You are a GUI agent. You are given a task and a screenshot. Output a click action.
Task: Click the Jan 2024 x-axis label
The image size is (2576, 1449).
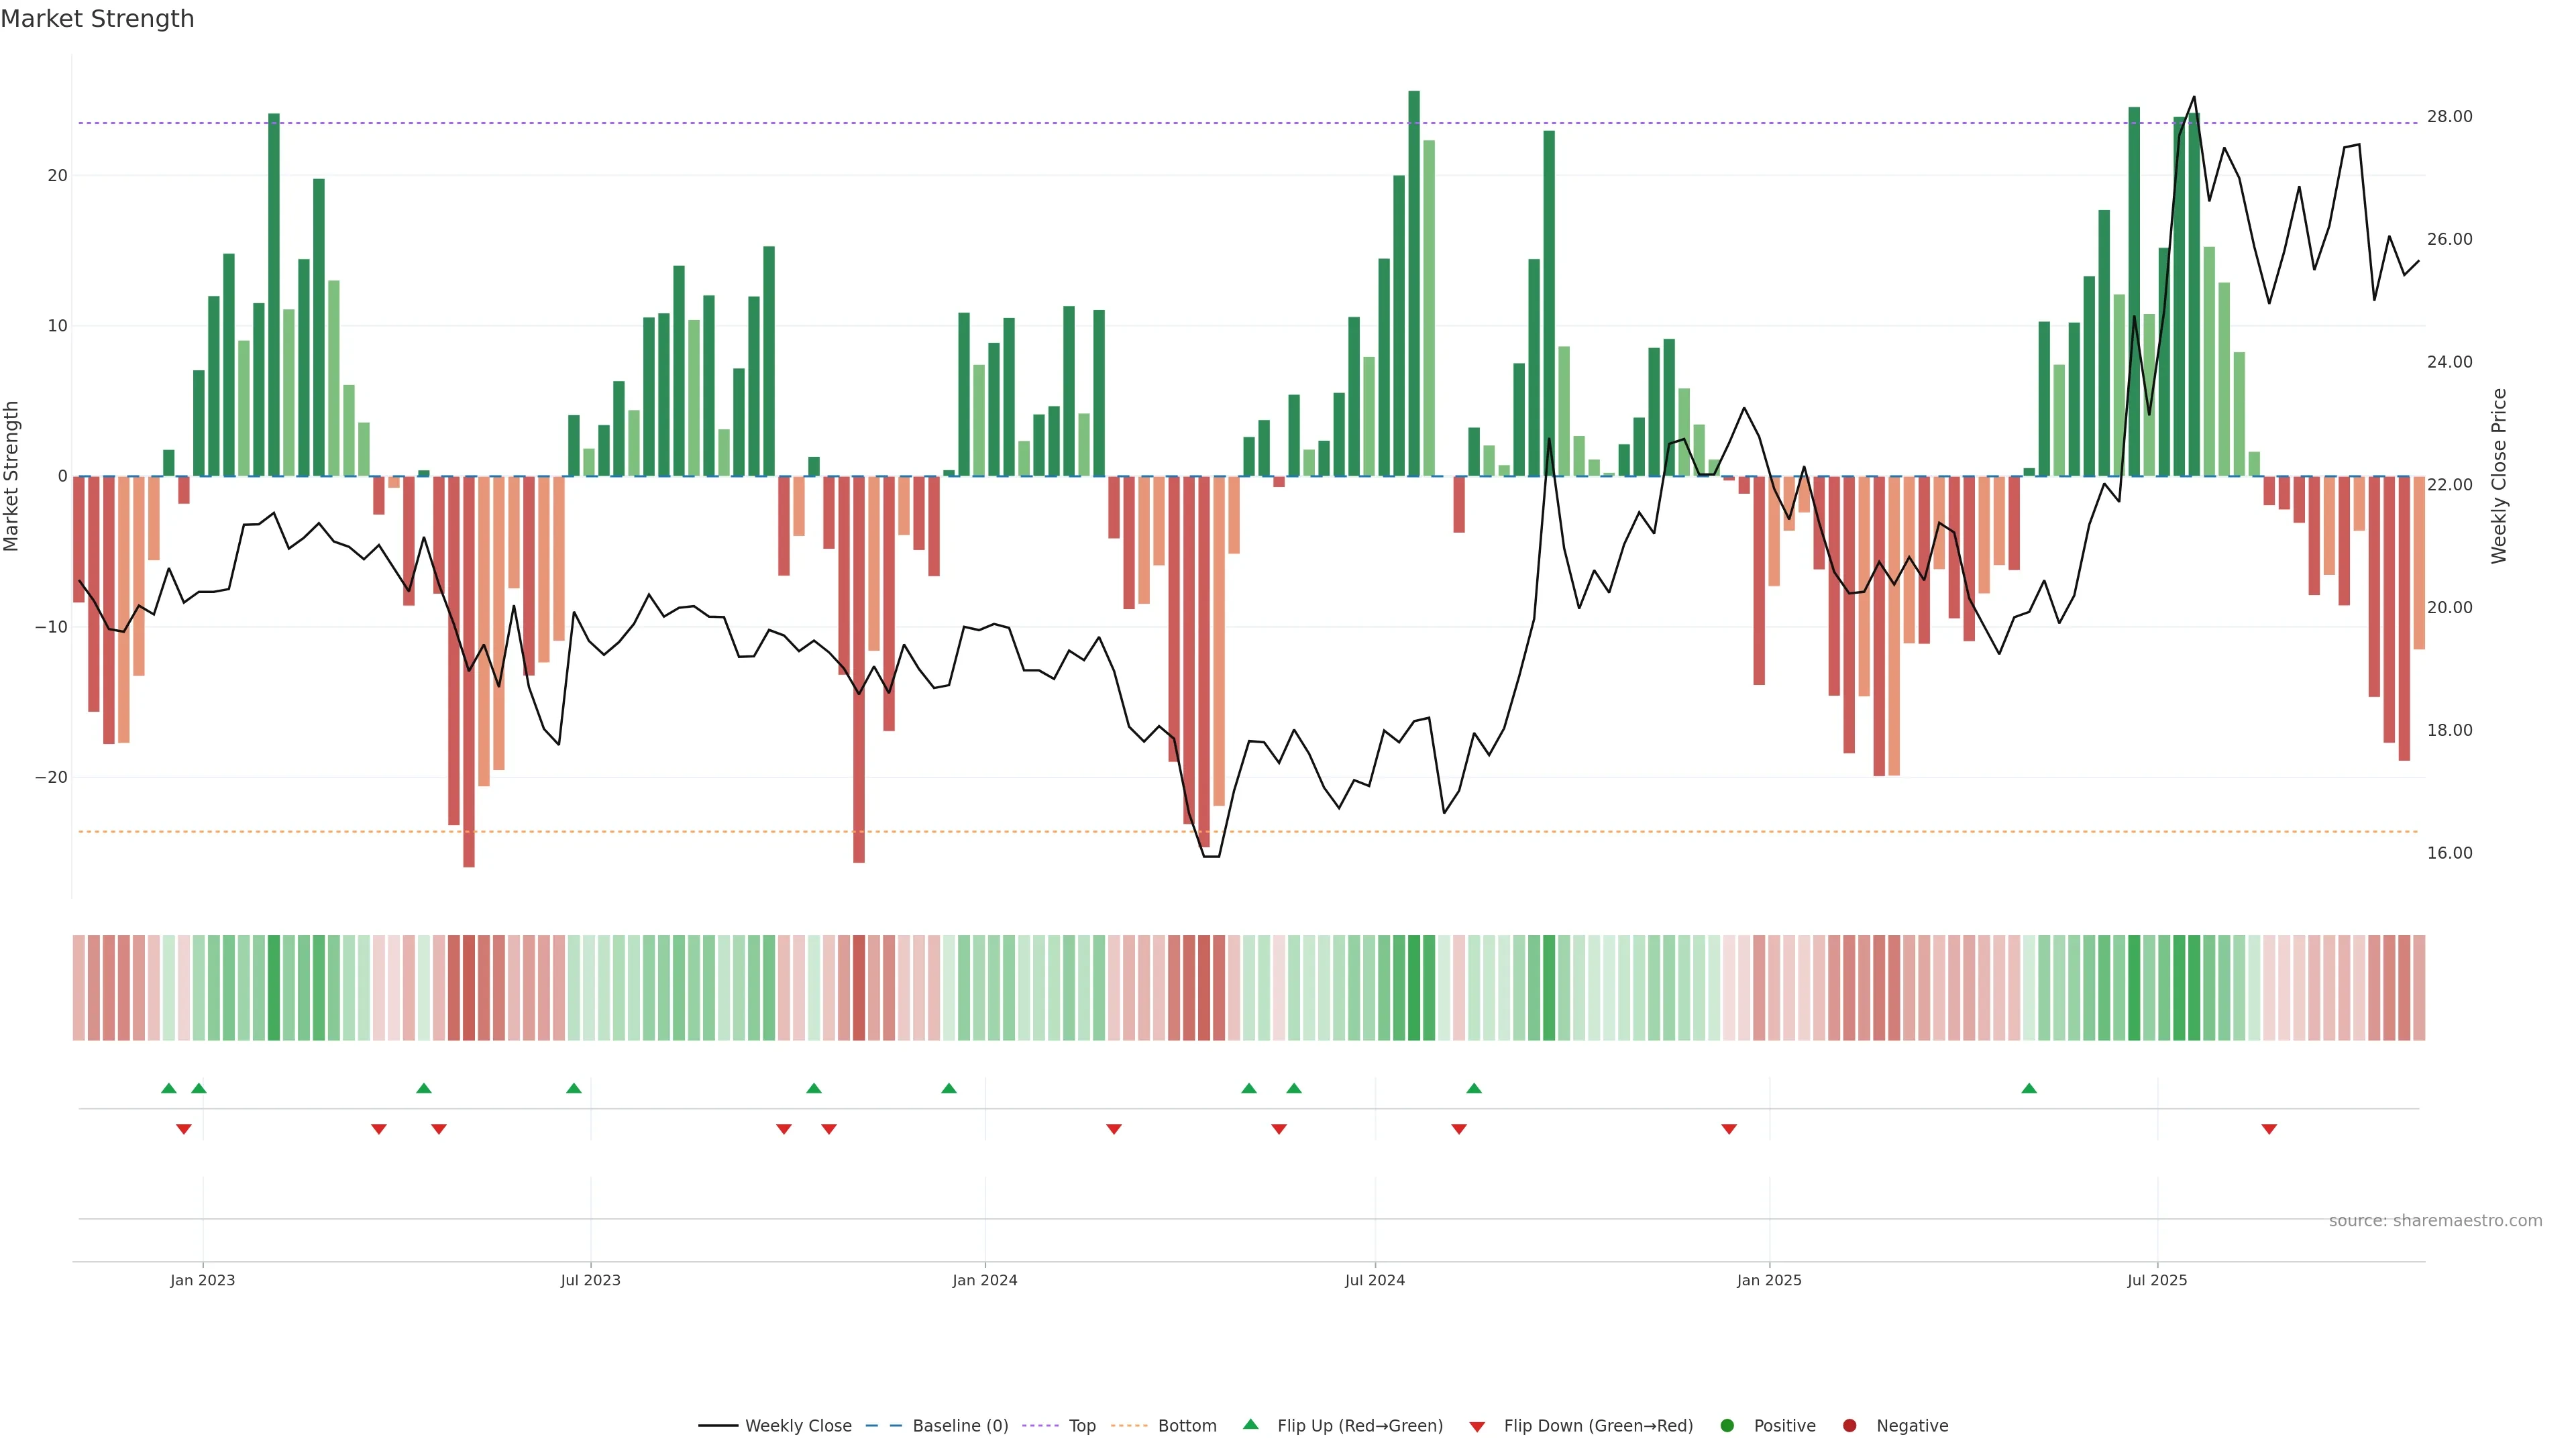(984, 1280)
